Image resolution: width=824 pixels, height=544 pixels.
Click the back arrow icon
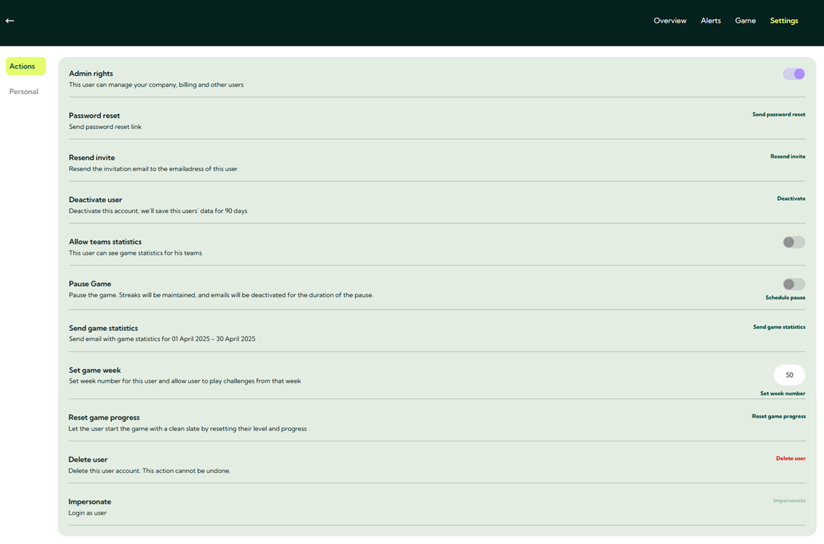(10, 21)
